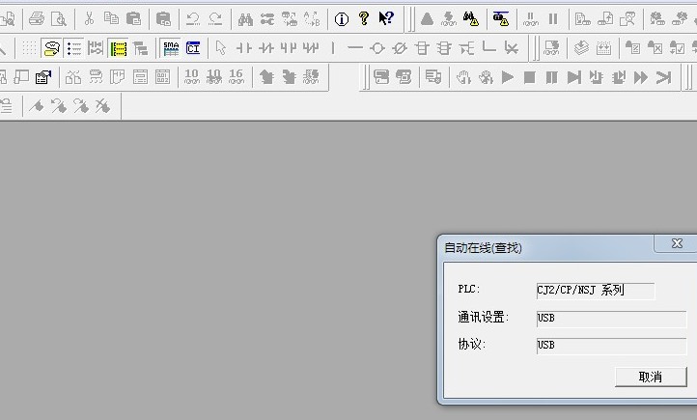Click the 取消 cancel button
697x420 pixels.
650,377
